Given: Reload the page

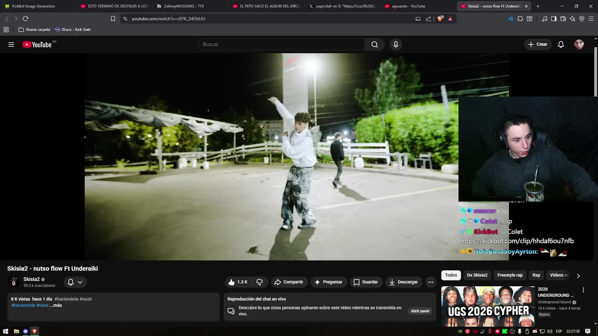Looking at the screenshot, I should 25,19.
